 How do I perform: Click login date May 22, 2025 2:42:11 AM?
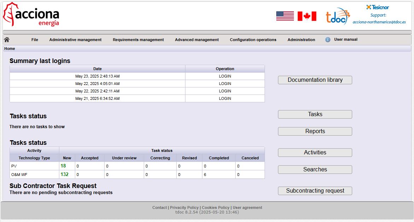coord(97,91)
